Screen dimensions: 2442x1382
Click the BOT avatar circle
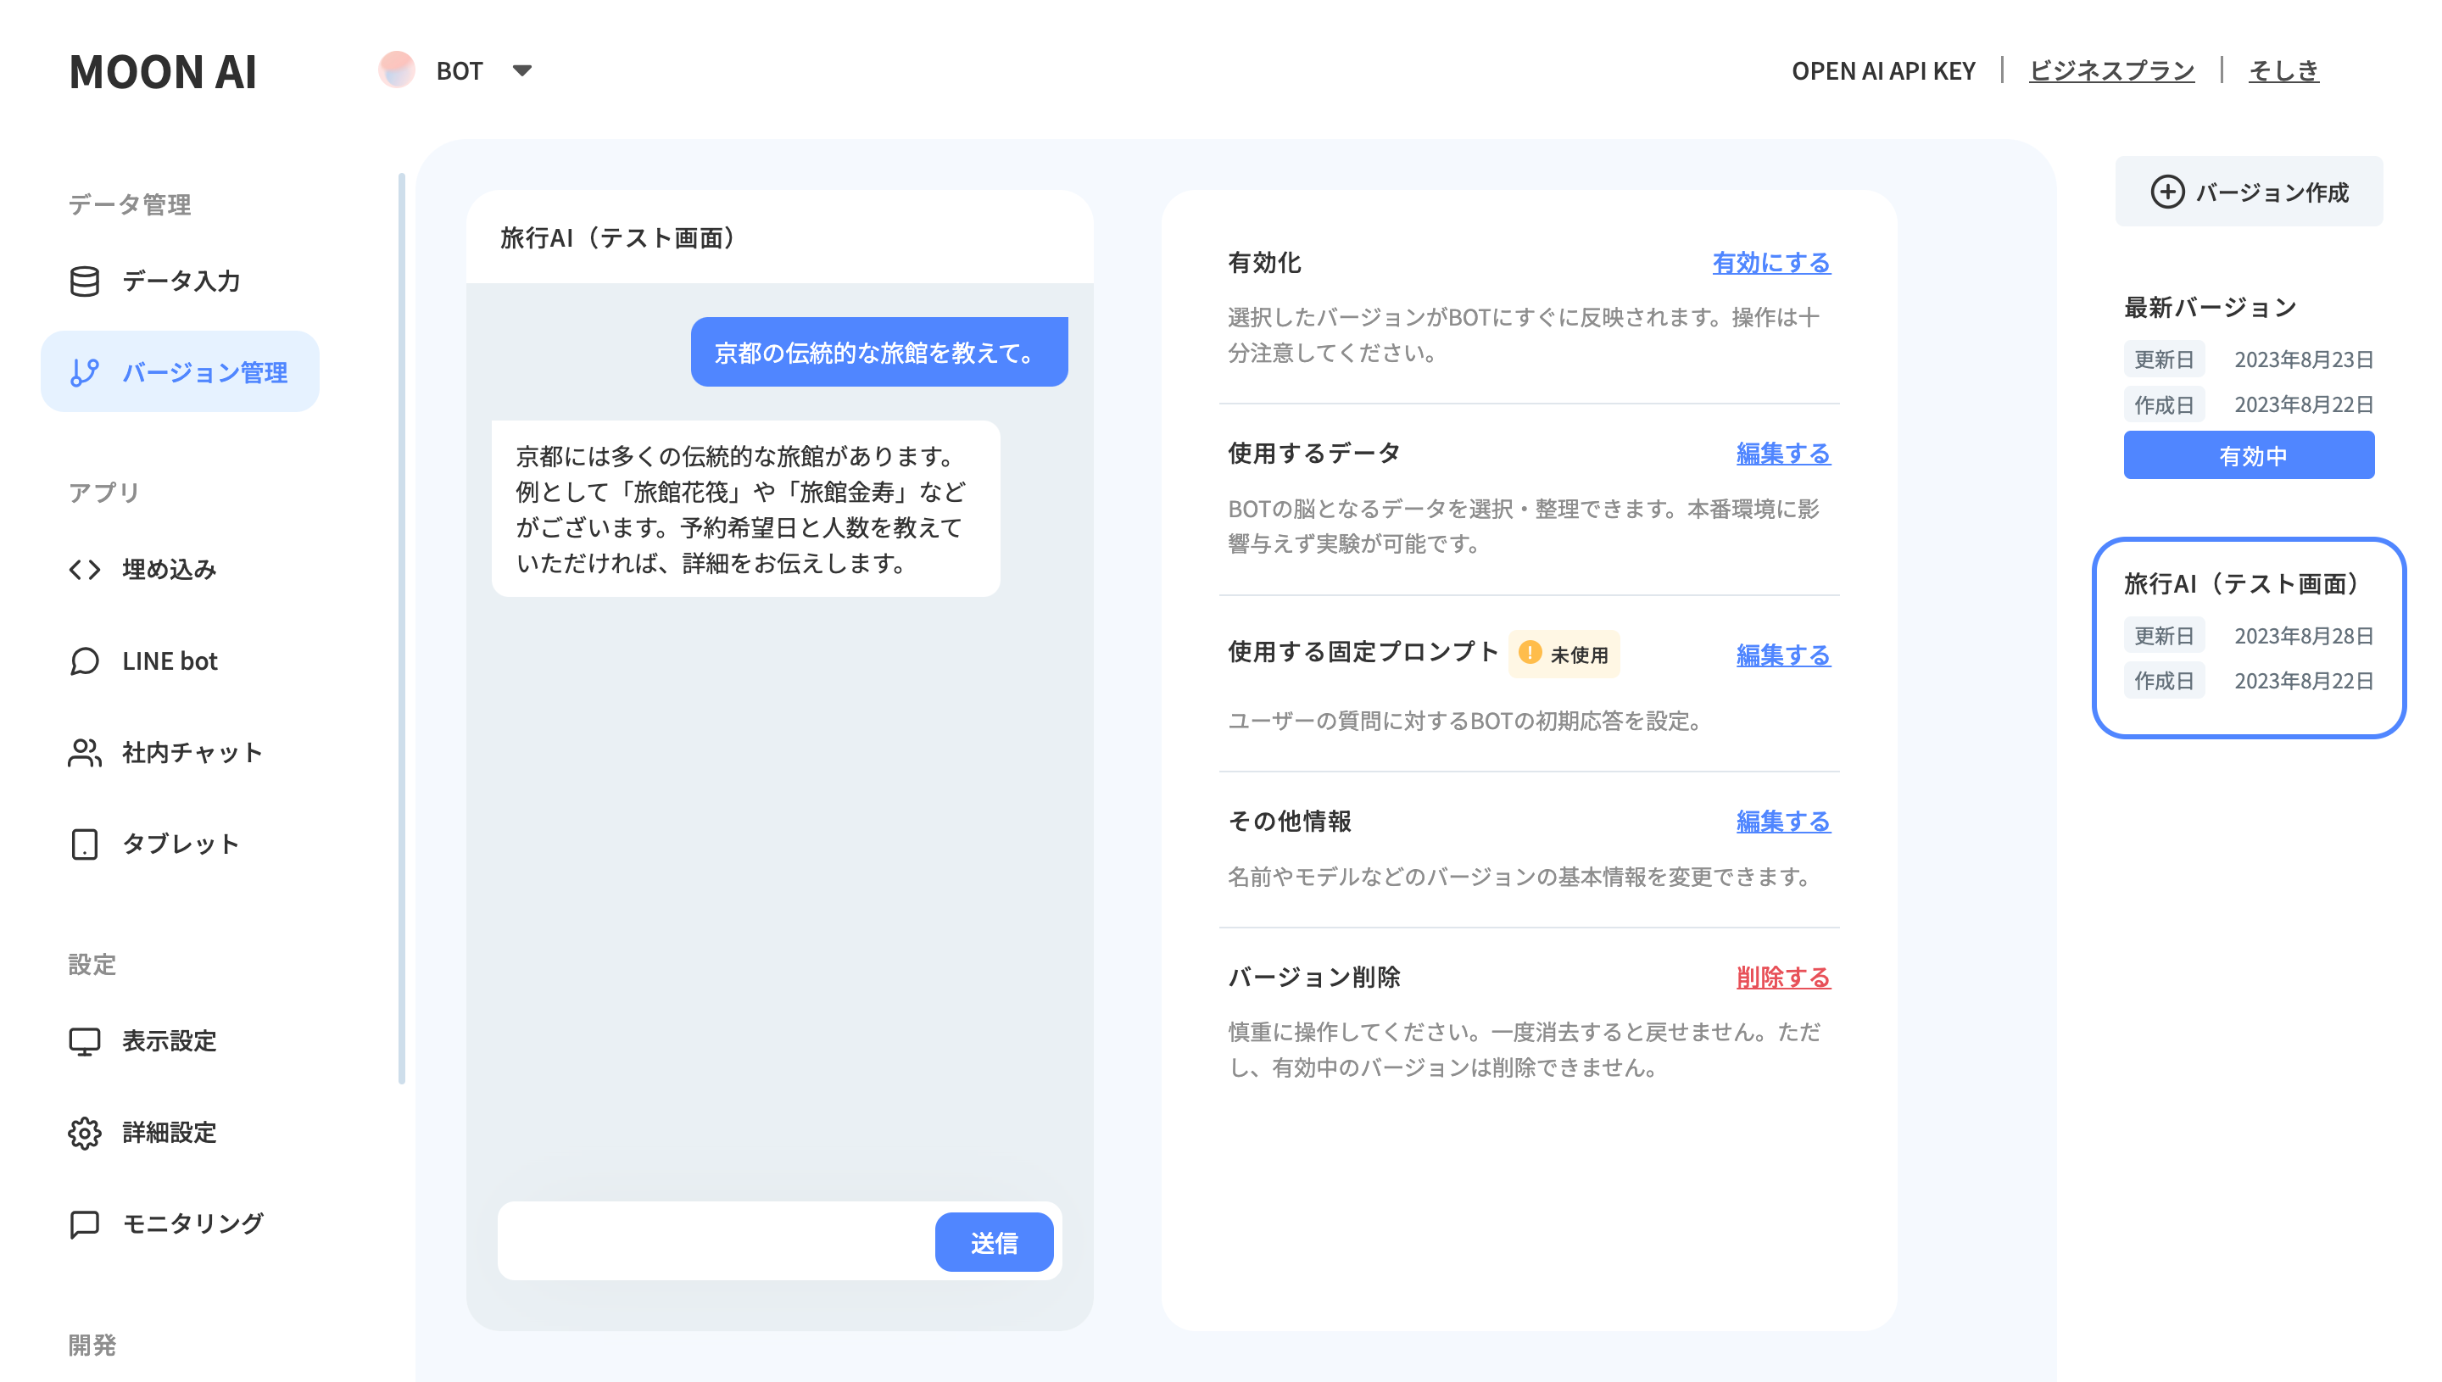[397, 70]
